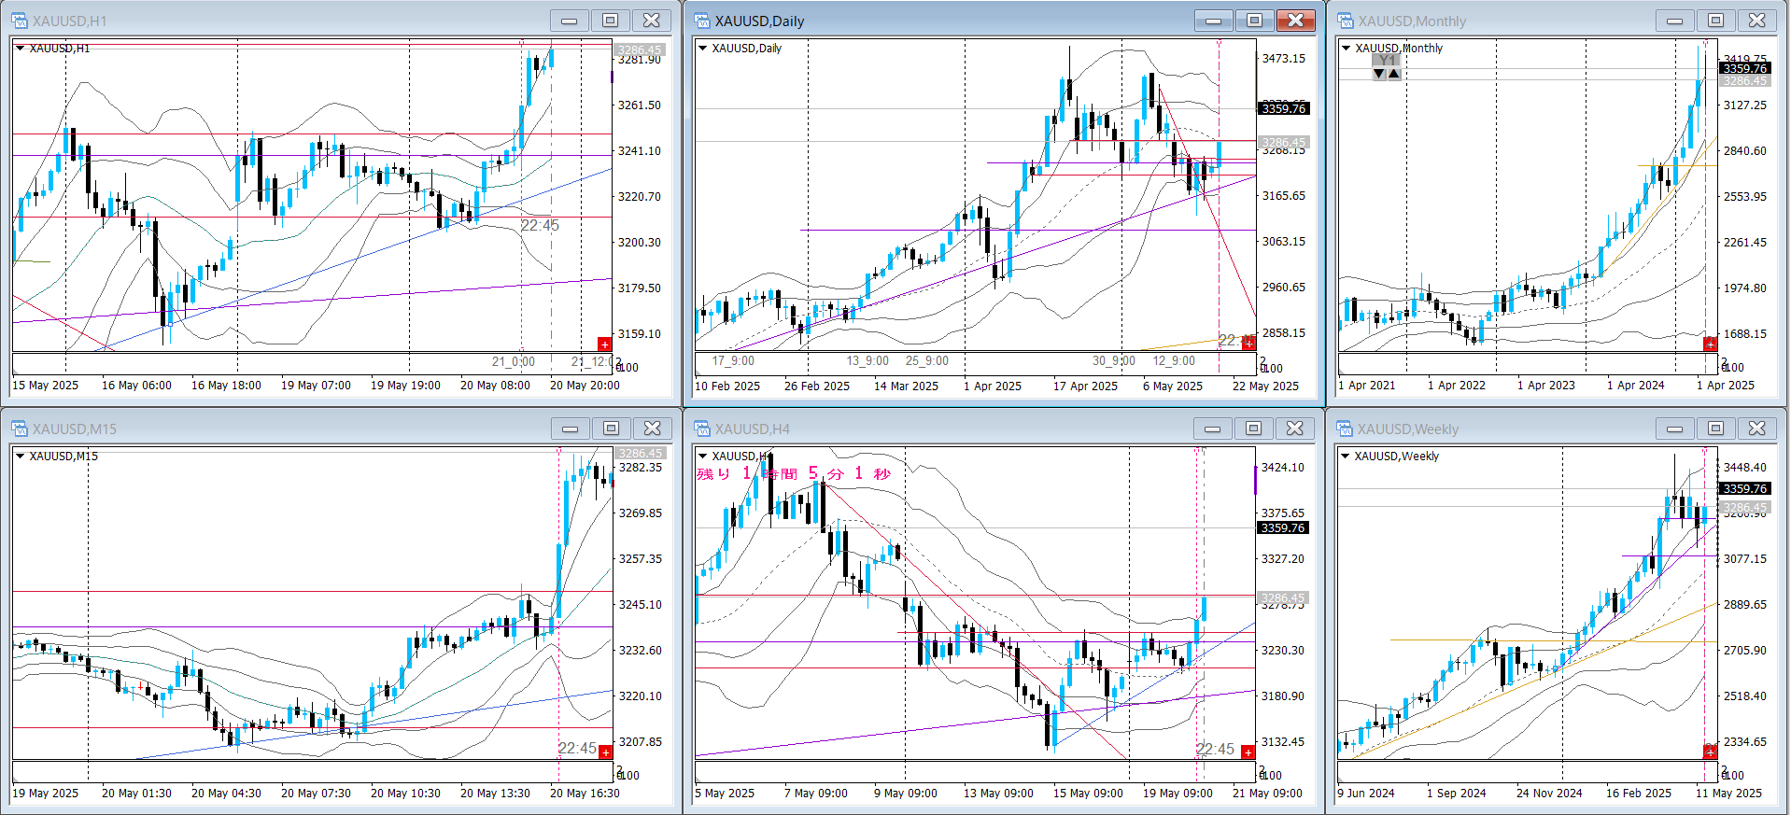Click red plus icon in Daily chart
The width and height of the screenshot is (1791, 815).
pos(1248,344)
